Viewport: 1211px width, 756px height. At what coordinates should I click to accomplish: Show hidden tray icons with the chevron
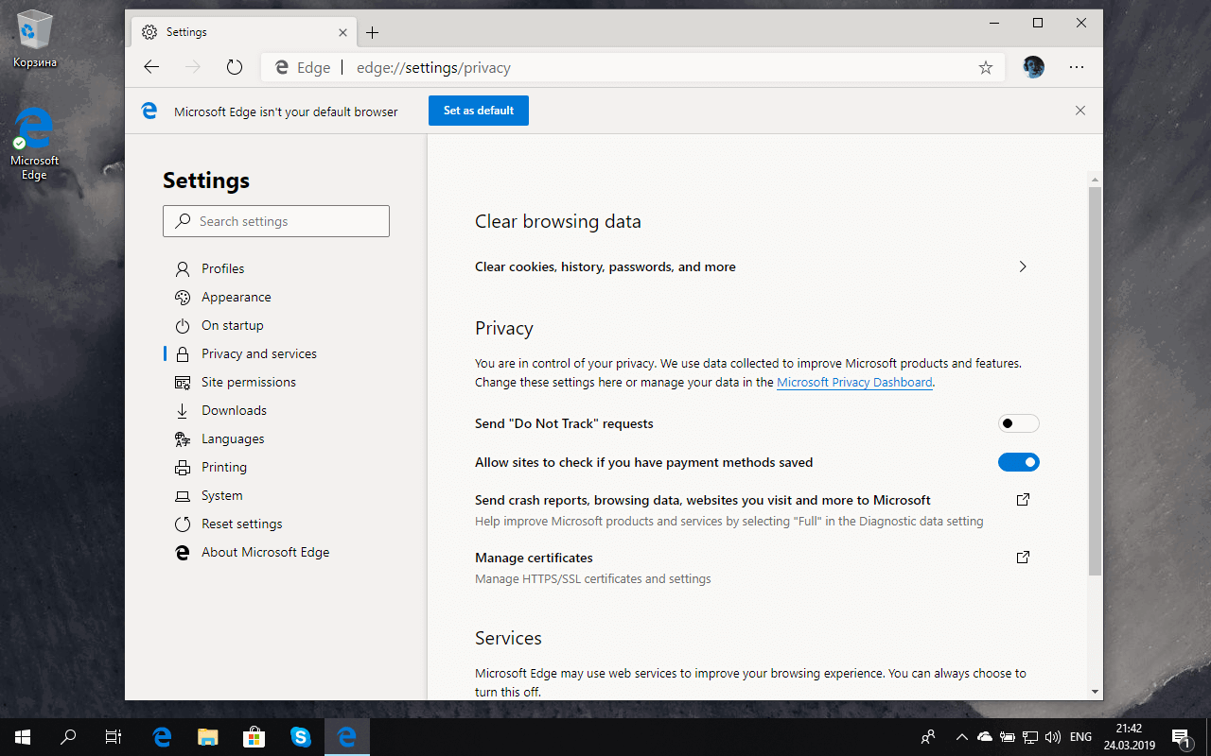coord(962,737)
